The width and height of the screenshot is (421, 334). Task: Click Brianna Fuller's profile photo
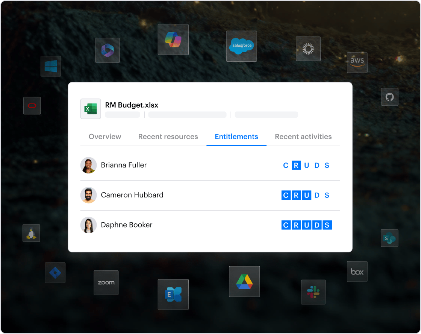click(89, 165)
